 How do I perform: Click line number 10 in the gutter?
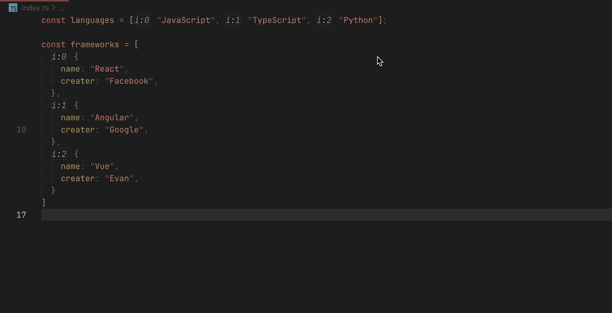coord(21,130)
